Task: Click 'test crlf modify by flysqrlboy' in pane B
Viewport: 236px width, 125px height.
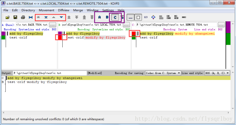Action: tap(96, 37)
